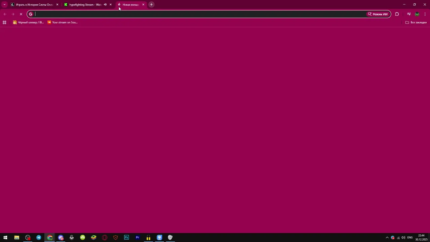Image resolution: width=430 pixels, height=242 pixels.
Task: Minimize the Chrome window
Action: pyautogui.click(x=404, y=4)
